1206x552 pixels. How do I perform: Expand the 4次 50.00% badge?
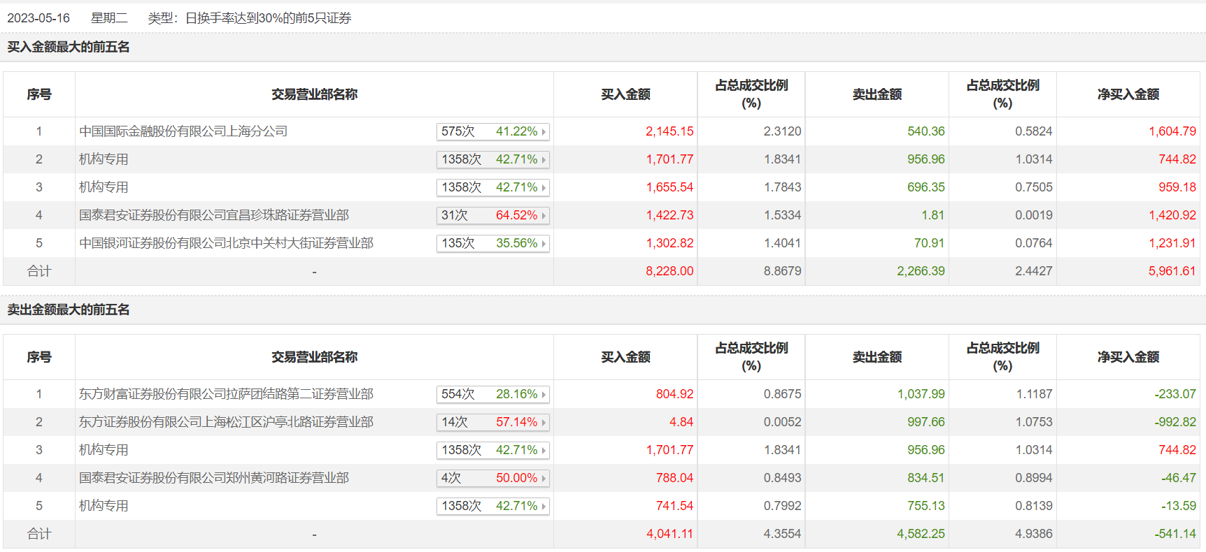(493, 478)
